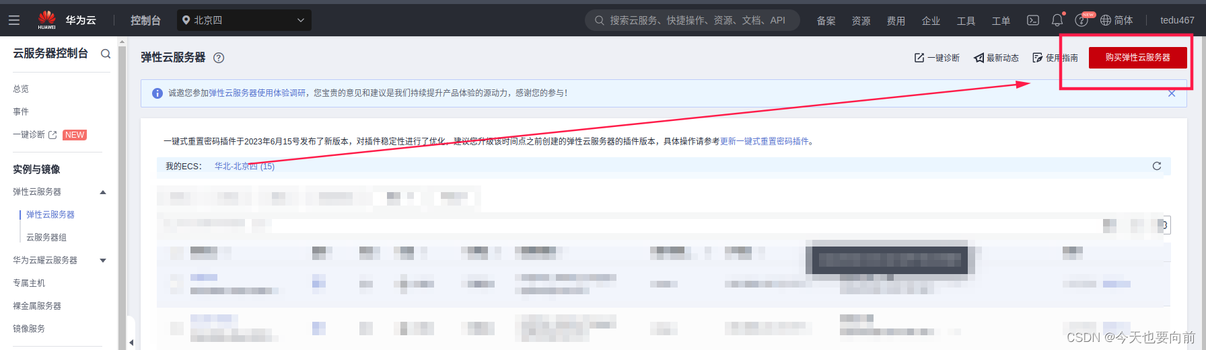Open the 费用 menu

click(x=896, y=21)
